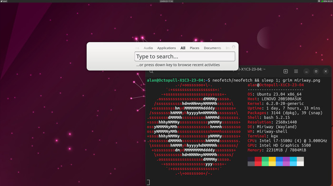Maximize the terminal window
This screenshot has height=186, width=333.
[x=316, y=71]
